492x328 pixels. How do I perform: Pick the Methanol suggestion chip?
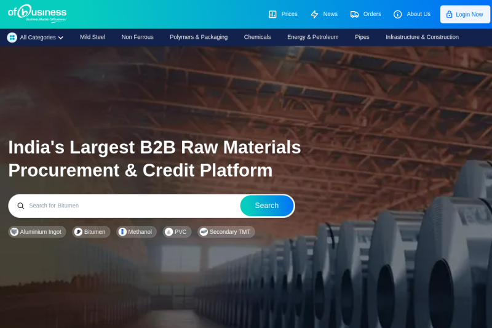[x=136, y=232]
